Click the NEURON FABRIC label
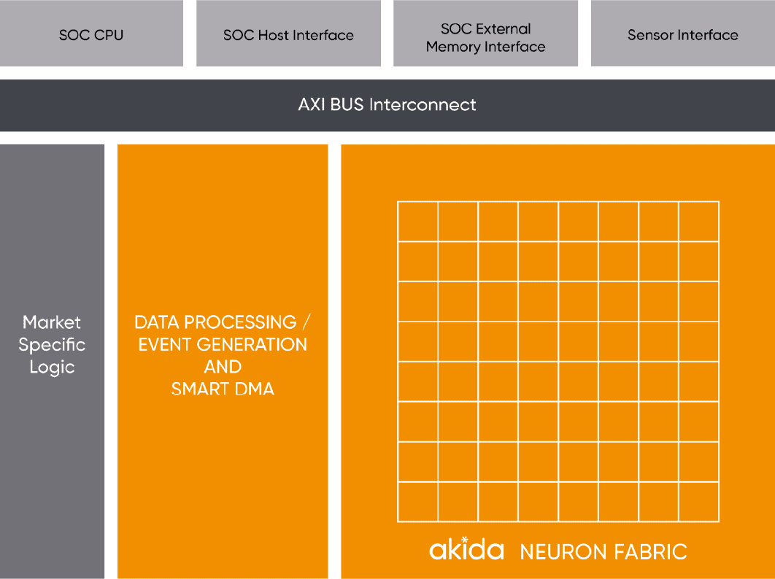Image resolution: width=775 pixels, height=579 pixels. click(604, 552)
